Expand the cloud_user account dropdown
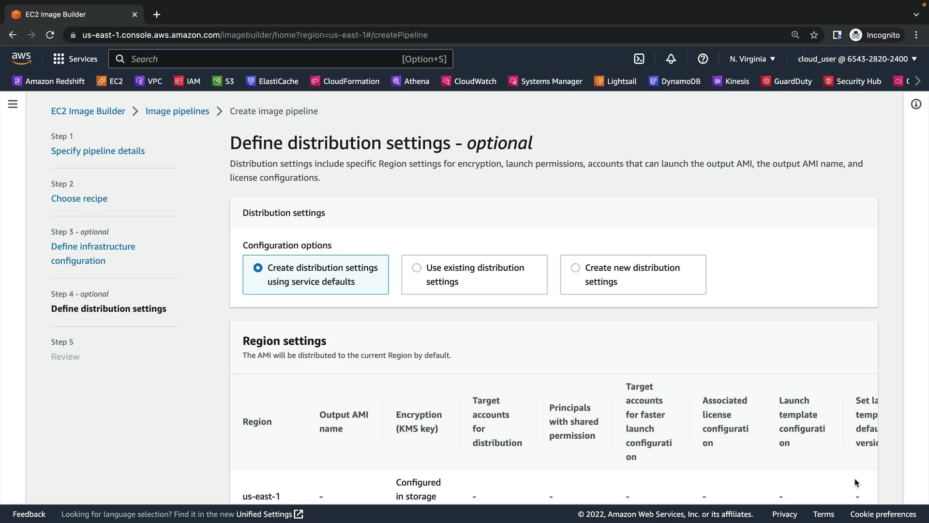Viewport: 929px width, 523px height. pos(857,59)
